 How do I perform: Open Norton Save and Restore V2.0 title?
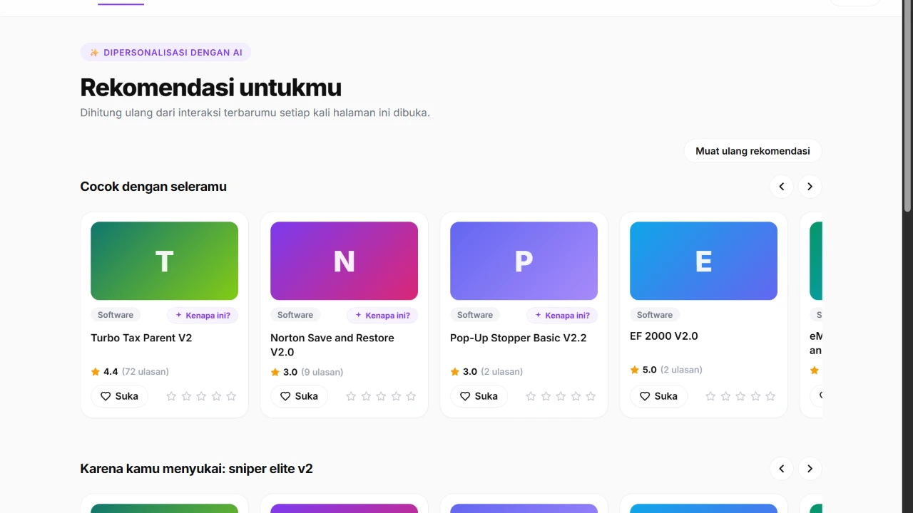point(332,345)
